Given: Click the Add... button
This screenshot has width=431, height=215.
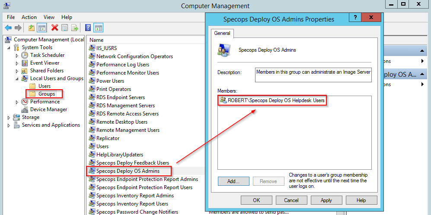Looking at the screenshot, I should pyautogui.click(x=233, y=181).
